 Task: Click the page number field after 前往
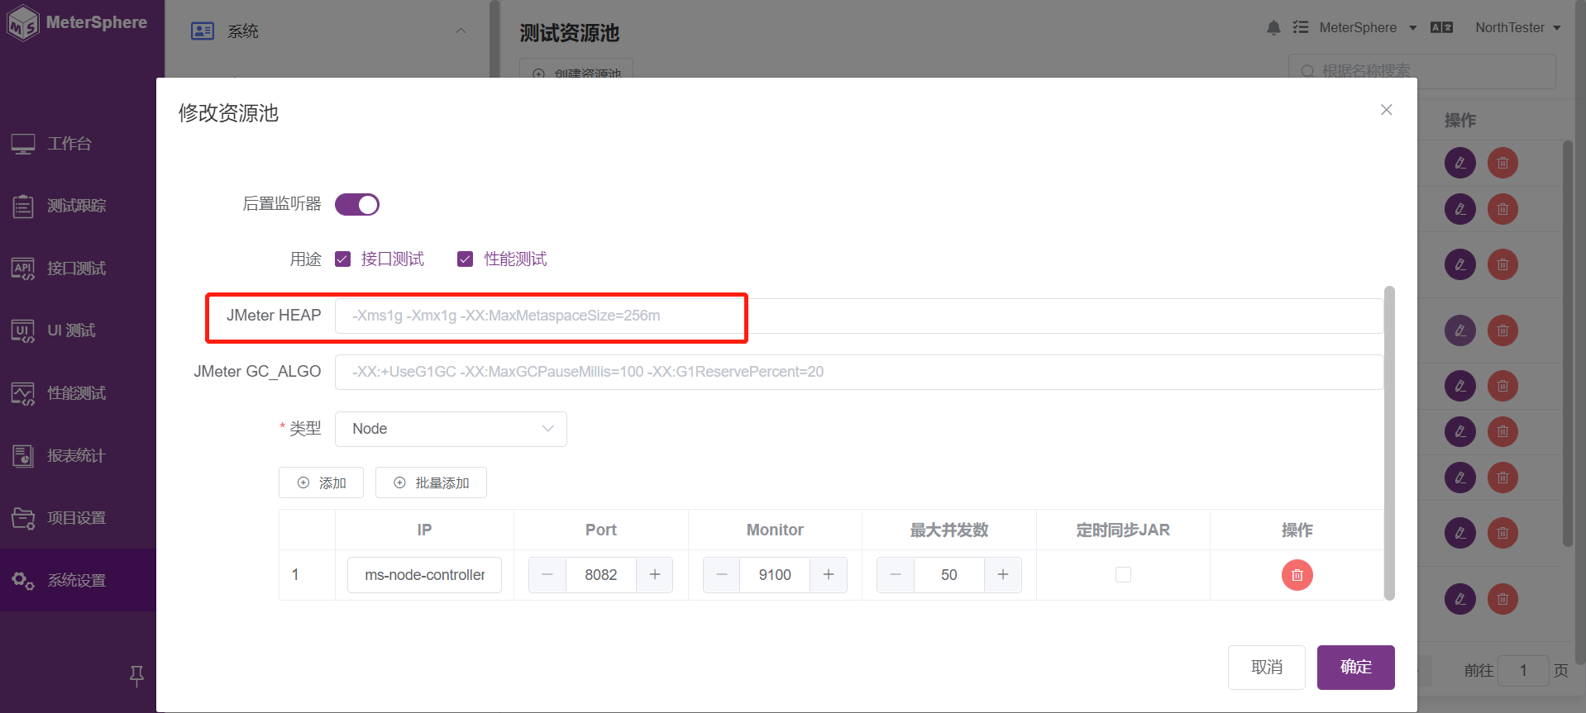(x=1523, y=670)
